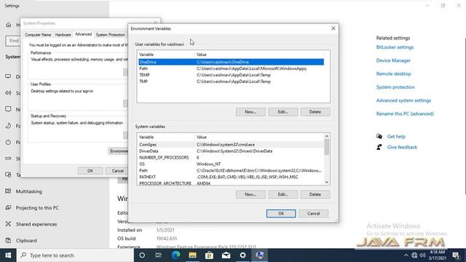Open Shared experiences in Settings sidebar
Image resolution: width=466 pixels, height=262 pixels.
tap(36, 224)
